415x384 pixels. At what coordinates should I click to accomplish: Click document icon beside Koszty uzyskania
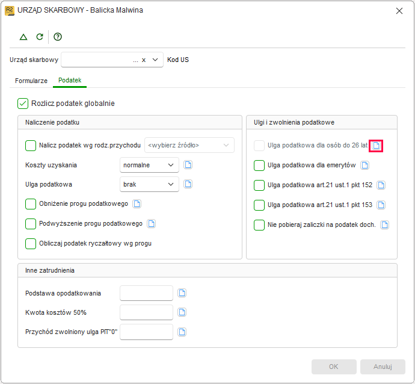point(188,165)
